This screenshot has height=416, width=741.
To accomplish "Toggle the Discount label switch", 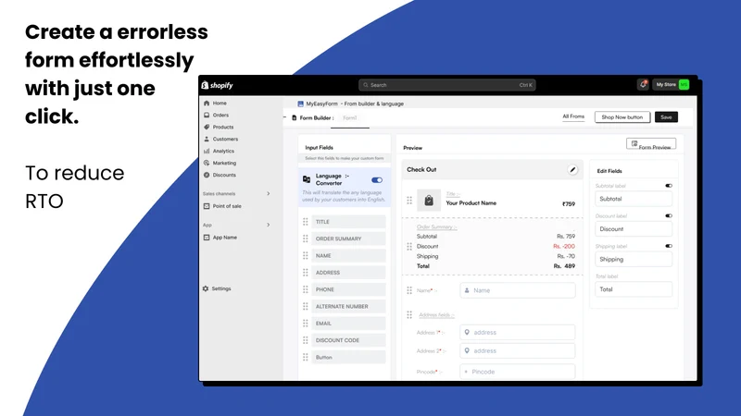I will (668, 216).
